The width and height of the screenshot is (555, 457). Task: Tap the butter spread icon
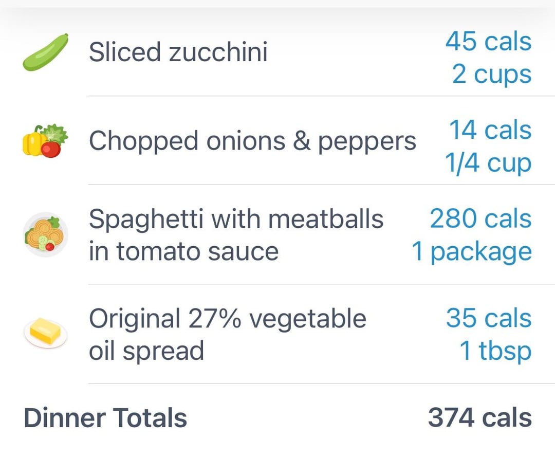[45, 334]
